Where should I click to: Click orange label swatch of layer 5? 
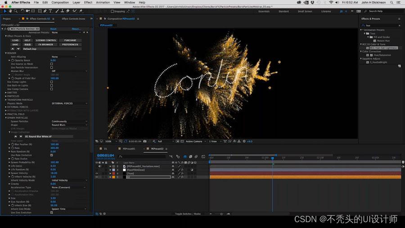pyautogui.click(x=114, y=177)
